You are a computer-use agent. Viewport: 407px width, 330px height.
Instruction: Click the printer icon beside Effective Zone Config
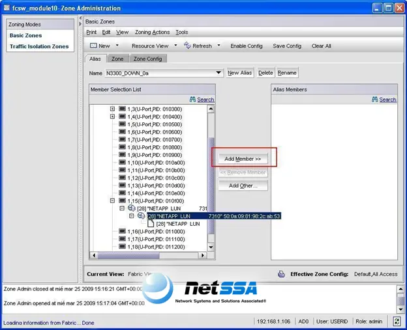point(281,274)
